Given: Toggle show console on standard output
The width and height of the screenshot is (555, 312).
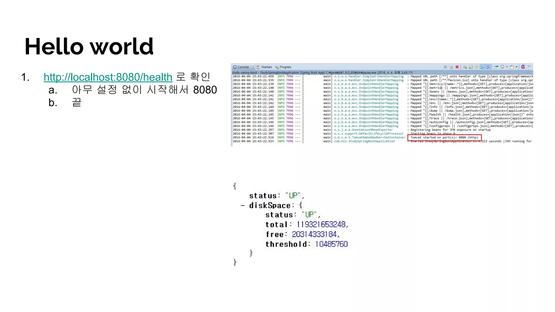Looking at the screenshot, I should pyautogui.click(x=483, y=67).
